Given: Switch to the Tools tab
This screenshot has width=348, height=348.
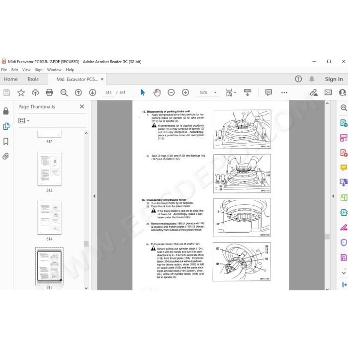Looking at the screenshot, I should click(x=33, y=79).
